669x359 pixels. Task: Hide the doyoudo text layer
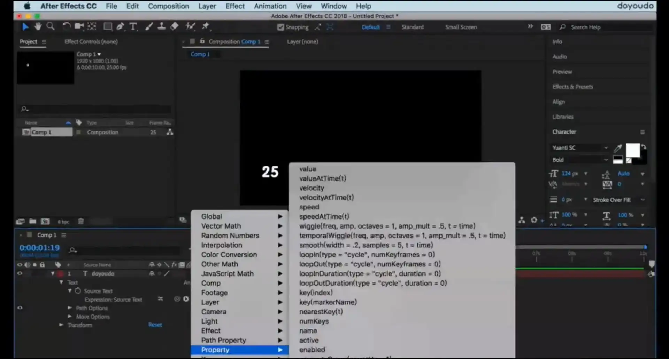20,273
